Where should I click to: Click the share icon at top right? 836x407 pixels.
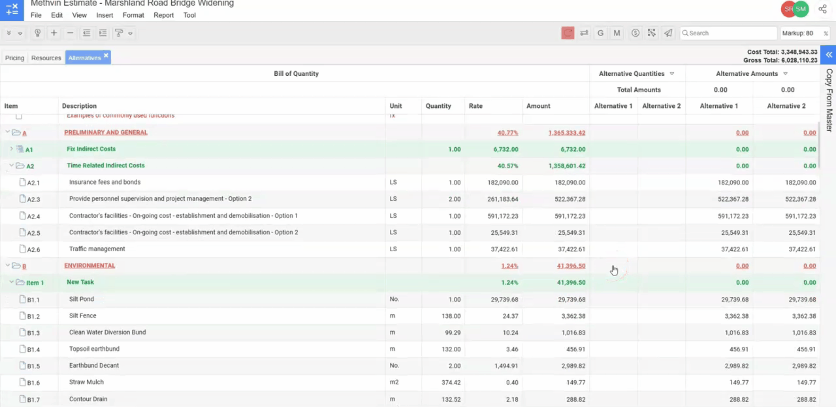pyautogui.click(x=822, y=9)
